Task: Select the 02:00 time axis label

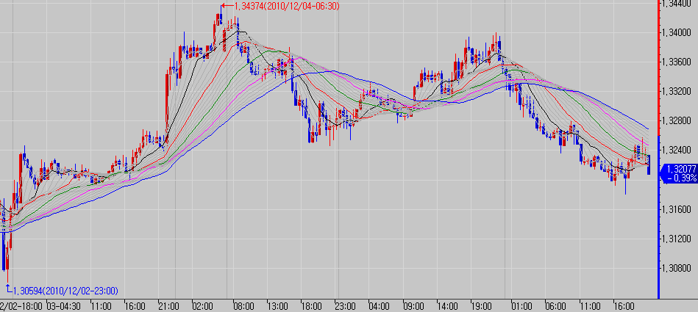Action: pos(203,305)
